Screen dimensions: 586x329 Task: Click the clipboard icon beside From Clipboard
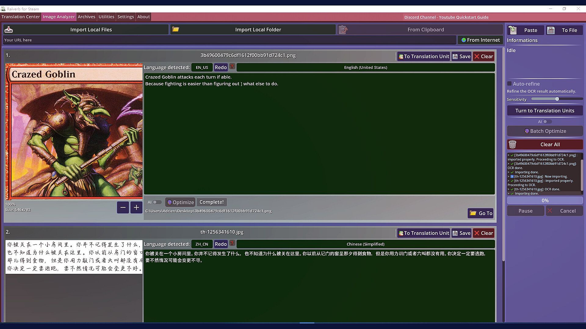point(343,30)
